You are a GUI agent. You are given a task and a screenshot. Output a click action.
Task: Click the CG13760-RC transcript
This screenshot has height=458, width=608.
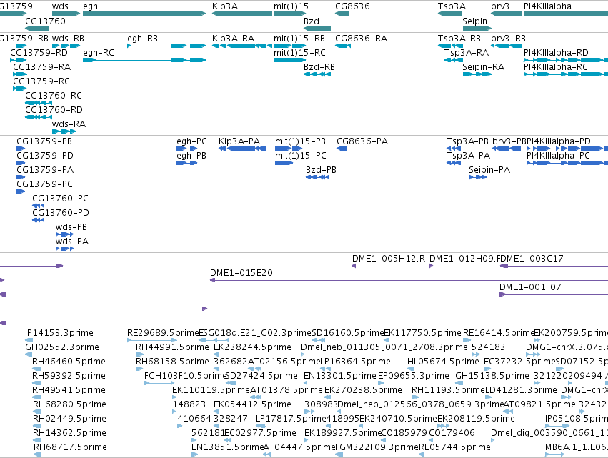point(39,103)
